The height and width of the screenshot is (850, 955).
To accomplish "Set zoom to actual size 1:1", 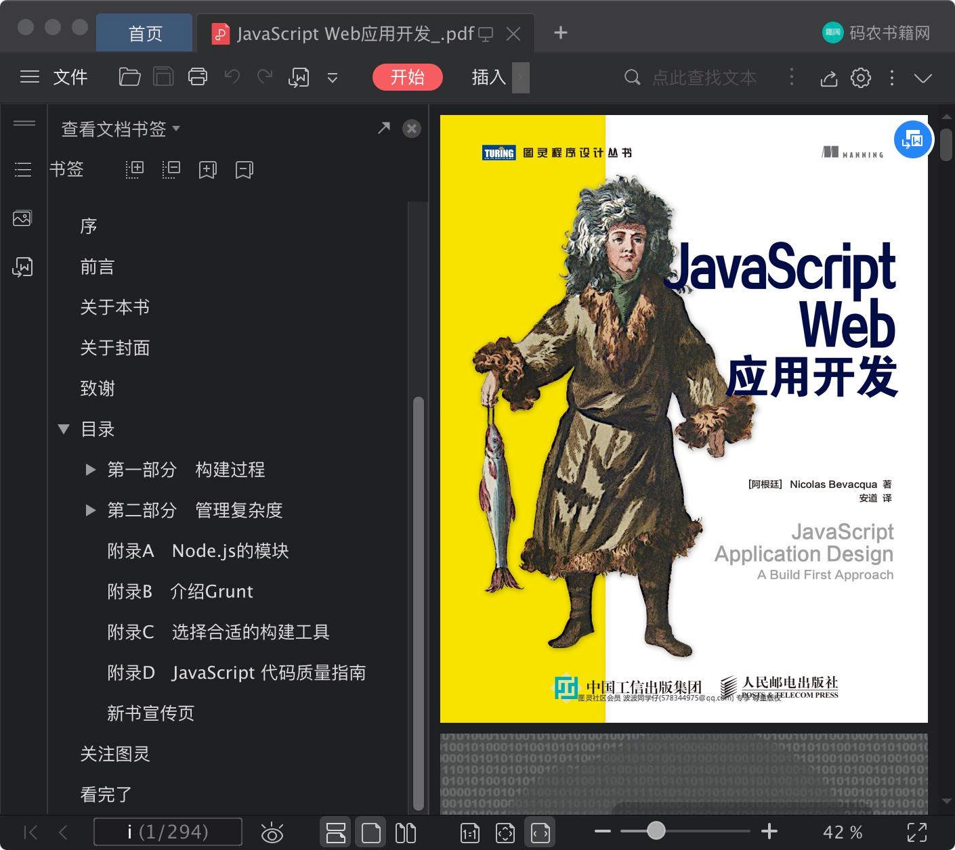I will [x=469, y=833].
